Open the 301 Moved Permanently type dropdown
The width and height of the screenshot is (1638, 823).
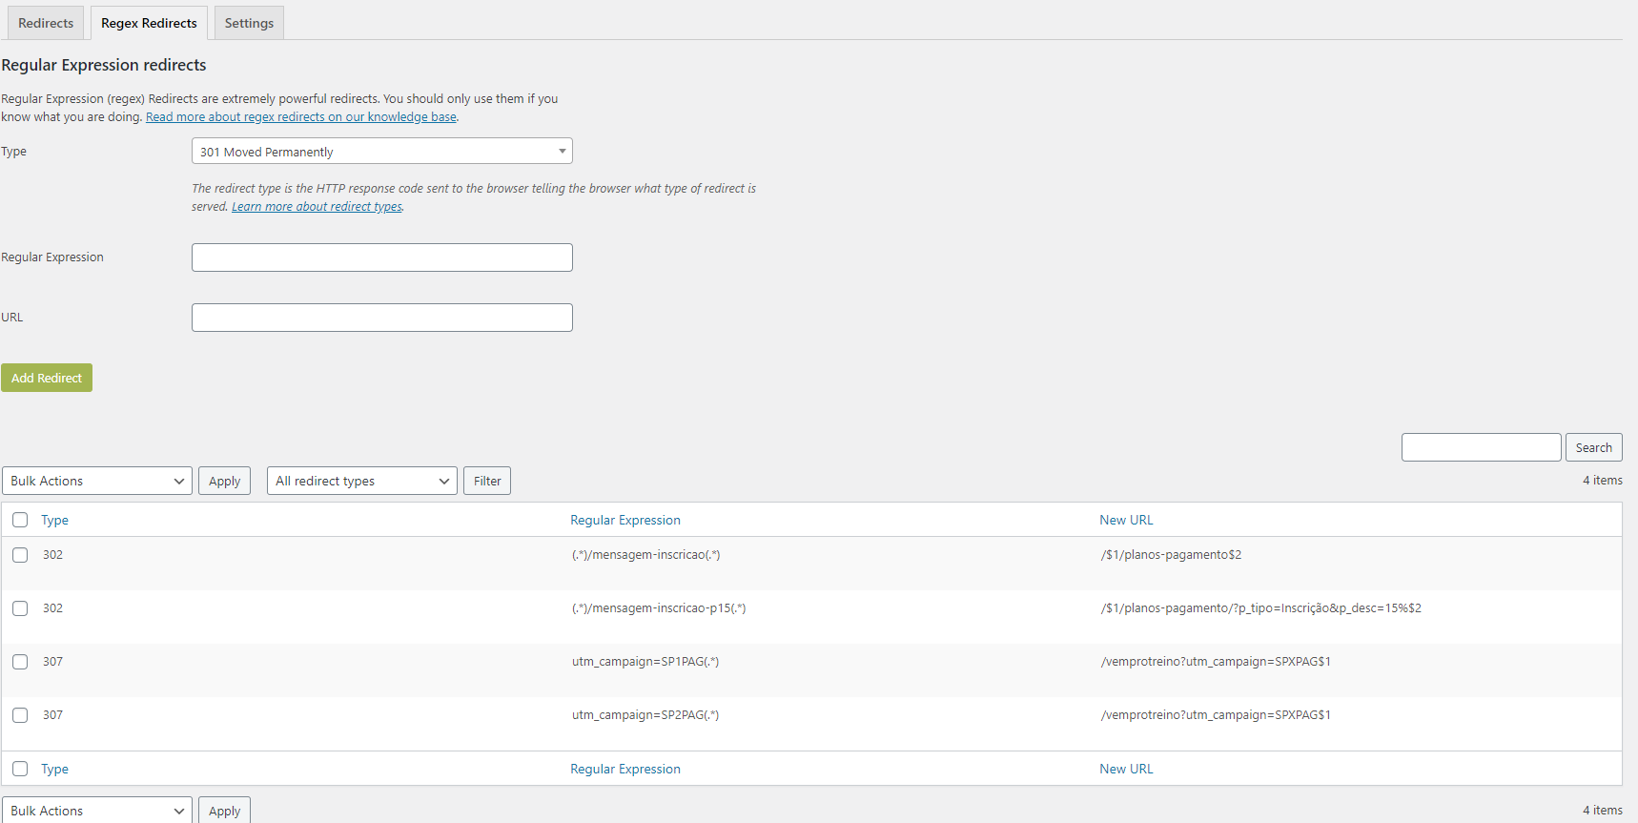(x=381, y=152)
